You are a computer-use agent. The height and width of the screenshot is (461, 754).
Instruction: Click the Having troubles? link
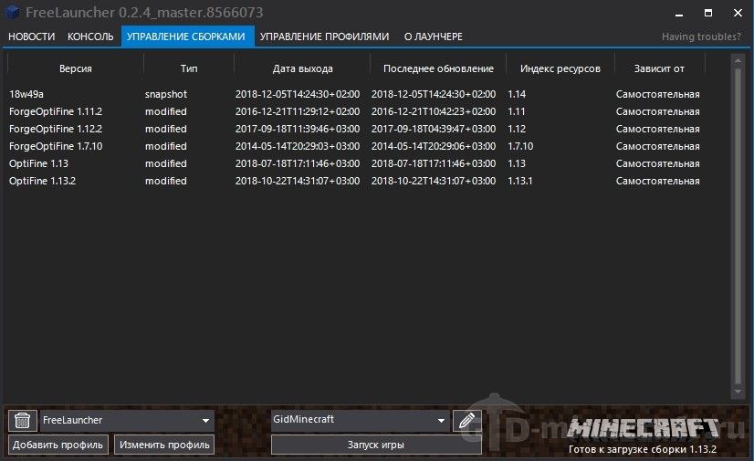click(702, 37)
